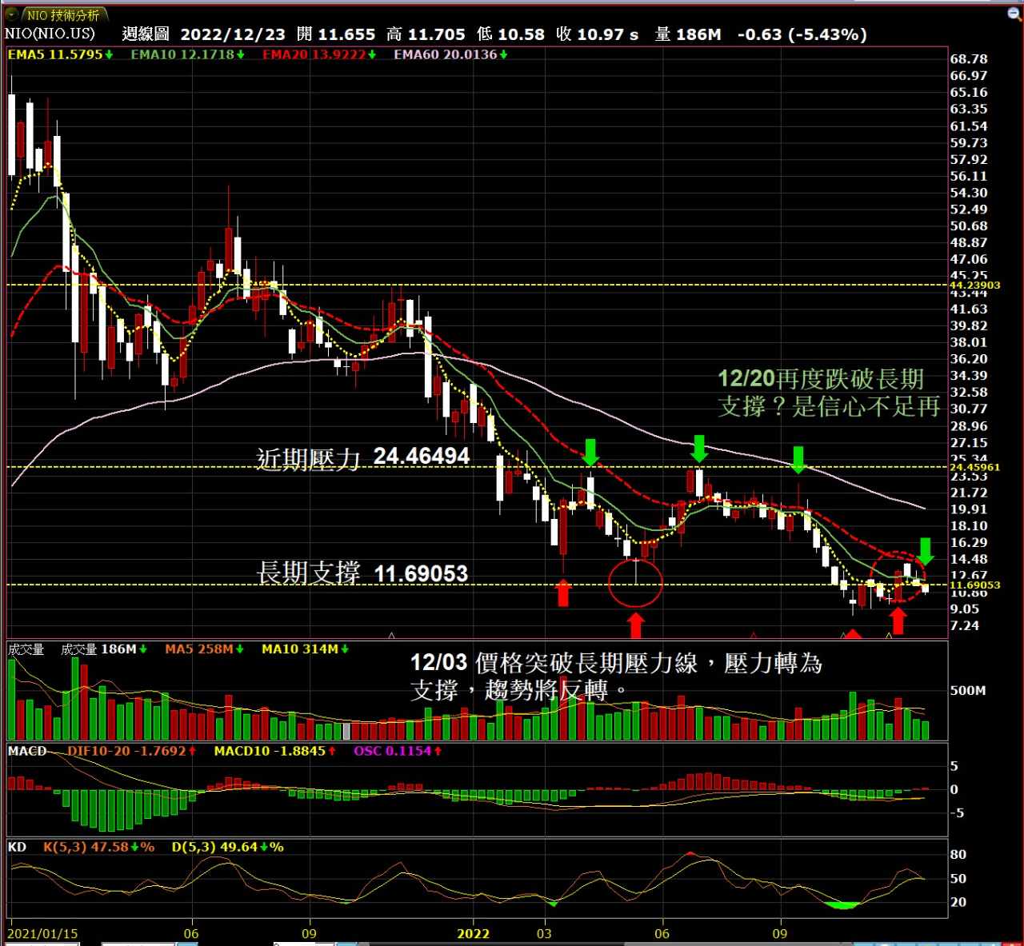Click the date 2022/12/23 in the header
This screenshot has width=1024, height=946.
[232, 34]
